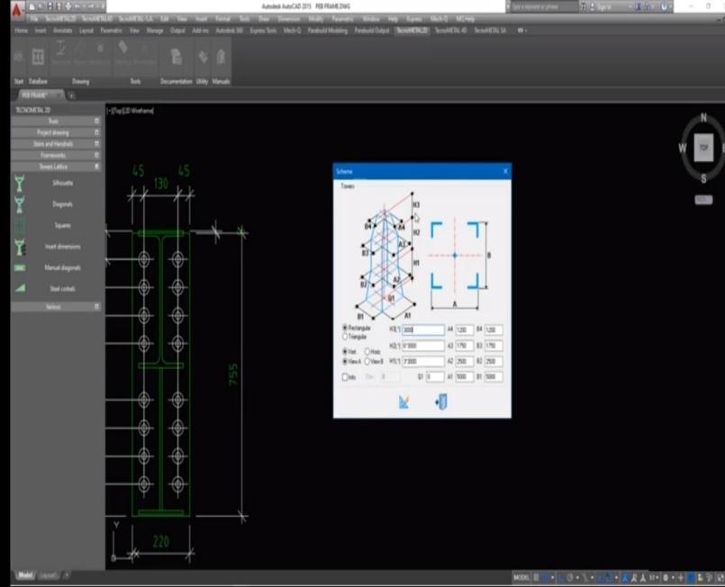Screen dimensions: 725x587
Task: Open the Dimension menu
Action: click(288, 19)
